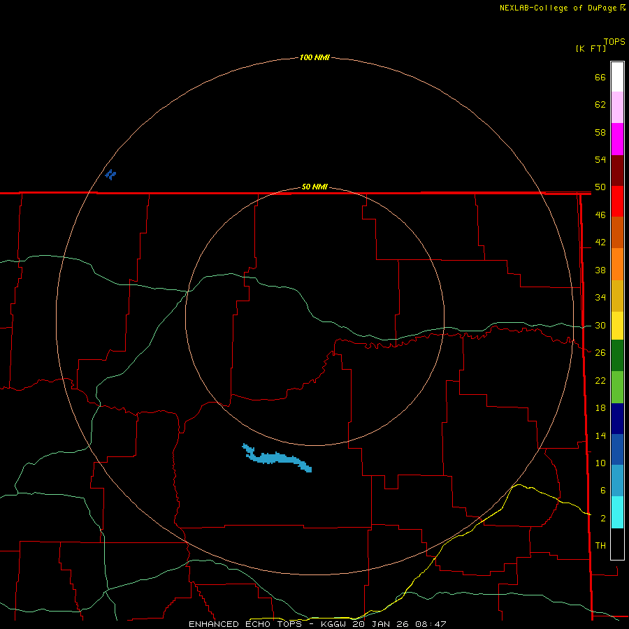Click the legend value "6"
Viewport: 629px width, 629px height.
(603, 491)
